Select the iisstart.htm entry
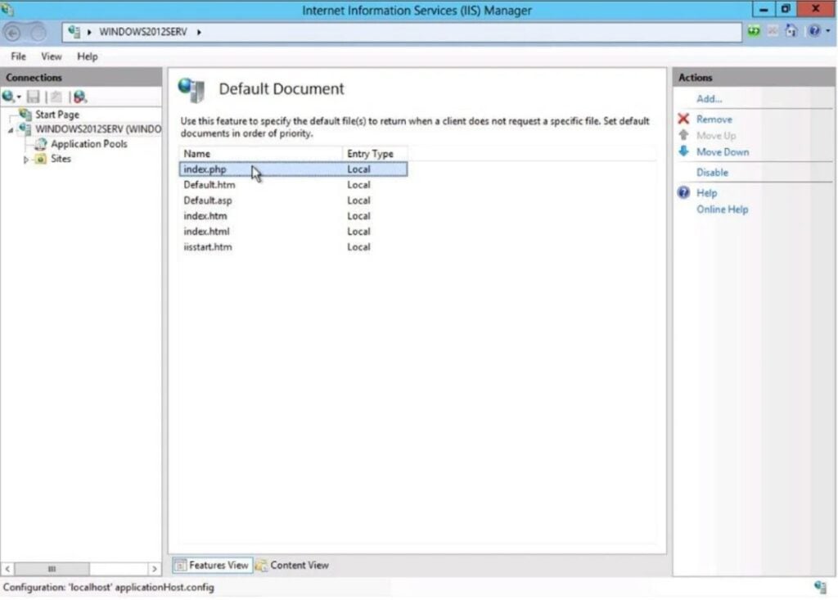The image size is (838, 600). click(293, 247)
